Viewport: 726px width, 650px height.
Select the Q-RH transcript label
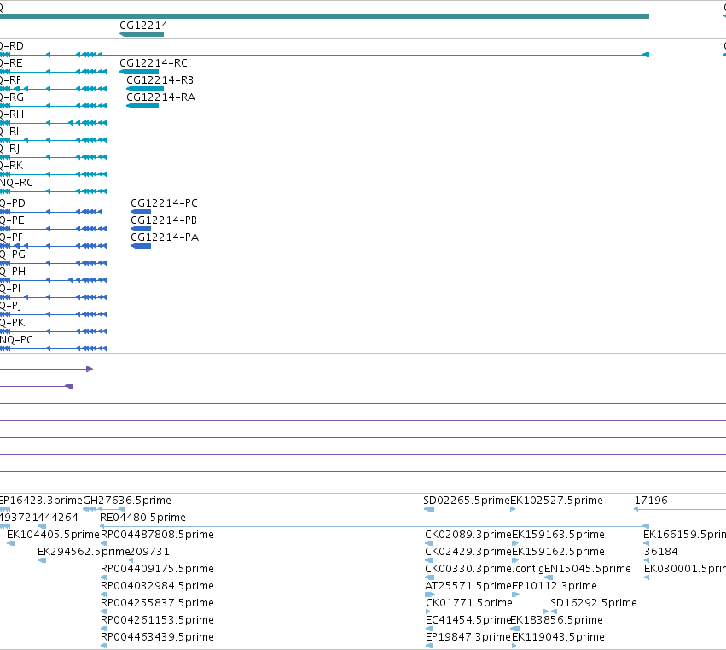click(12, 114)
